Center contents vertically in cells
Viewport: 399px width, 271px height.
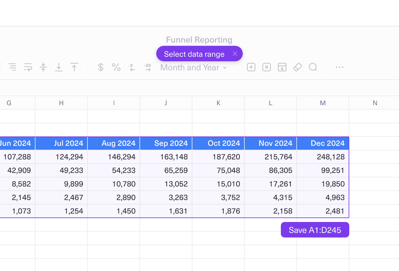point(43,67)
